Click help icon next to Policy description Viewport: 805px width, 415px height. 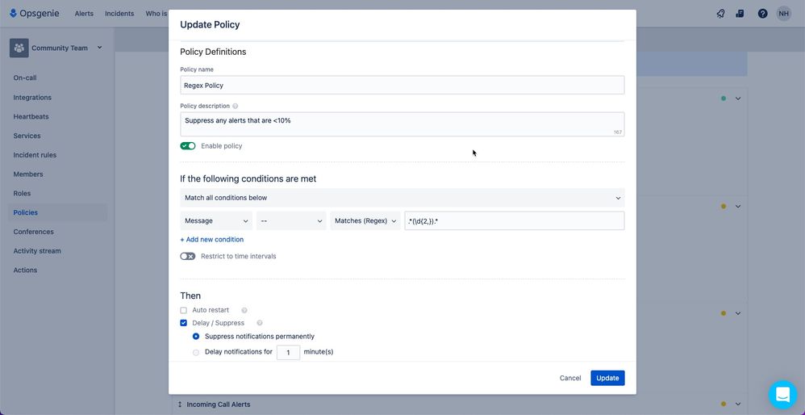(x=236, y=107)
